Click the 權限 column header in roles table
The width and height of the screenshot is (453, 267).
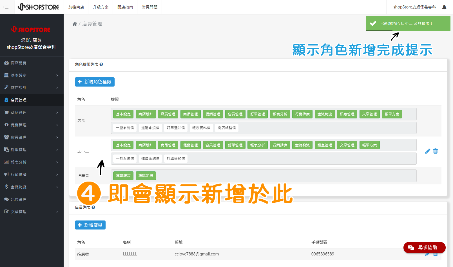tap(115, 99)
